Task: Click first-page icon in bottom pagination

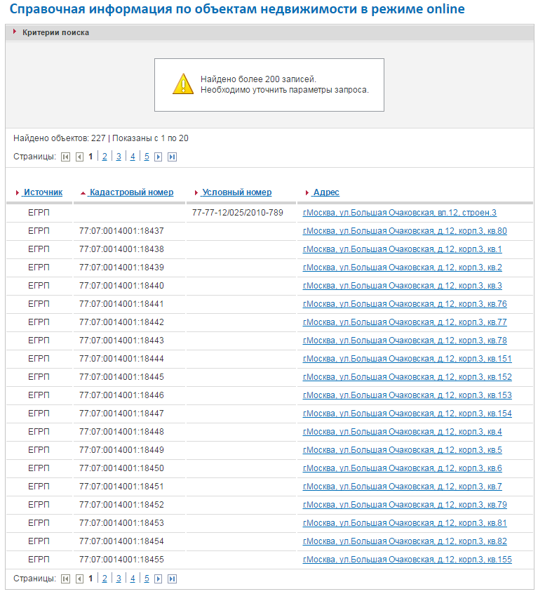Action: tap(66, 579)
